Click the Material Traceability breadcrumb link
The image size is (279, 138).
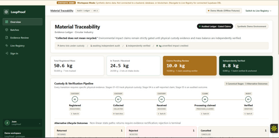point(62,11)
